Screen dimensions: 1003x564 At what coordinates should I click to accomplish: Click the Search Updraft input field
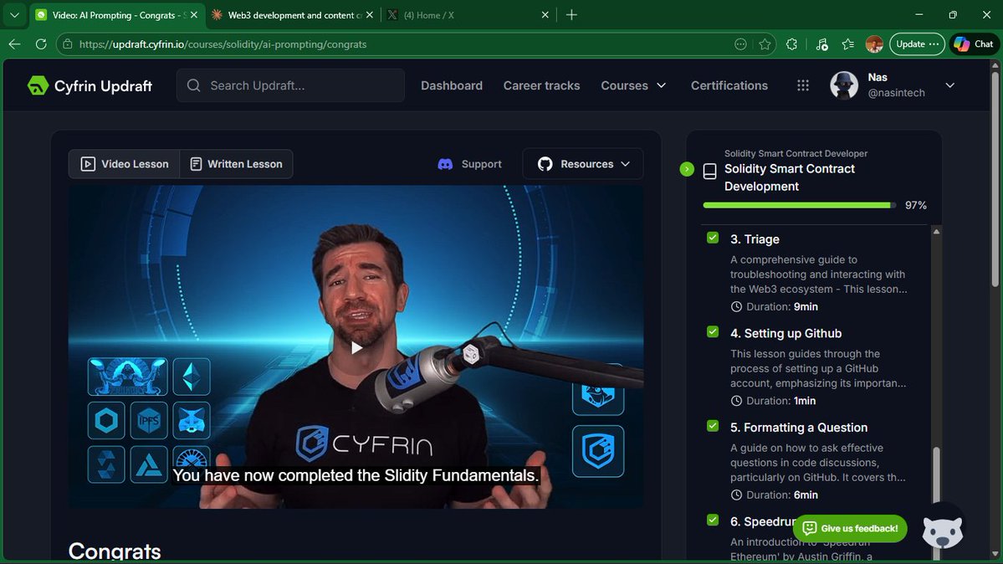point(290,86)
